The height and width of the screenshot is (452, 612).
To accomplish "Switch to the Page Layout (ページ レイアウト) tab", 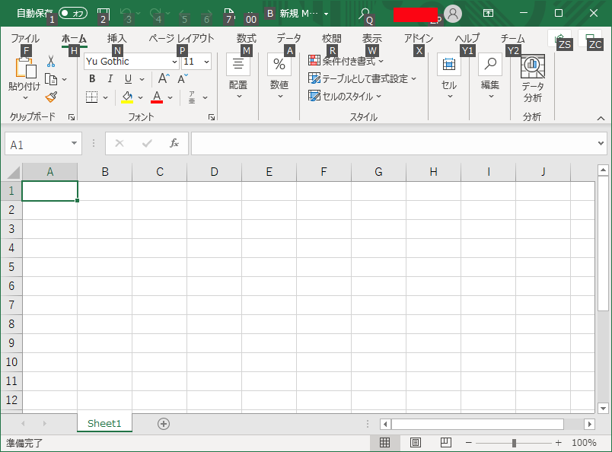I will pos(181,38).
